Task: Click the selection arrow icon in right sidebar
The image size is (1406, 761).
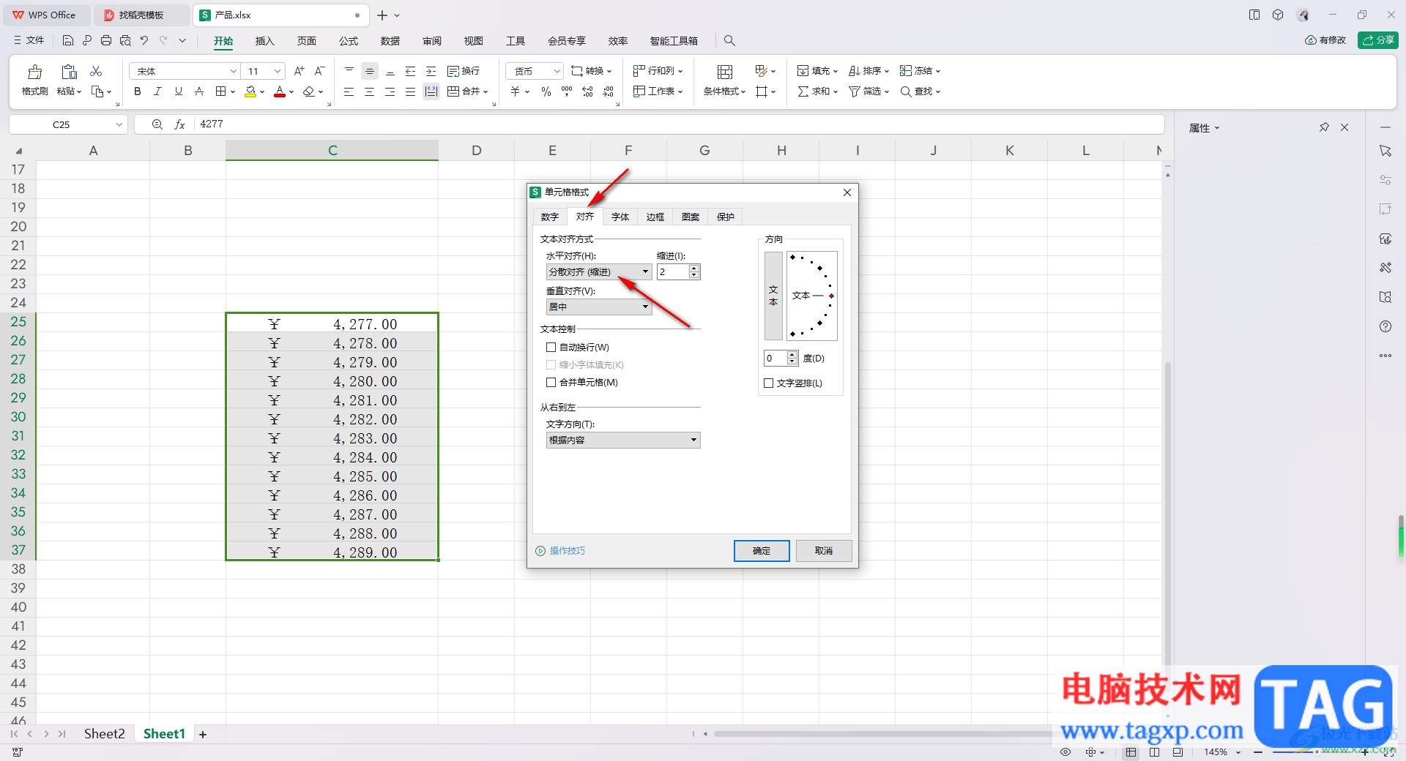Action: pos(1385,151)
